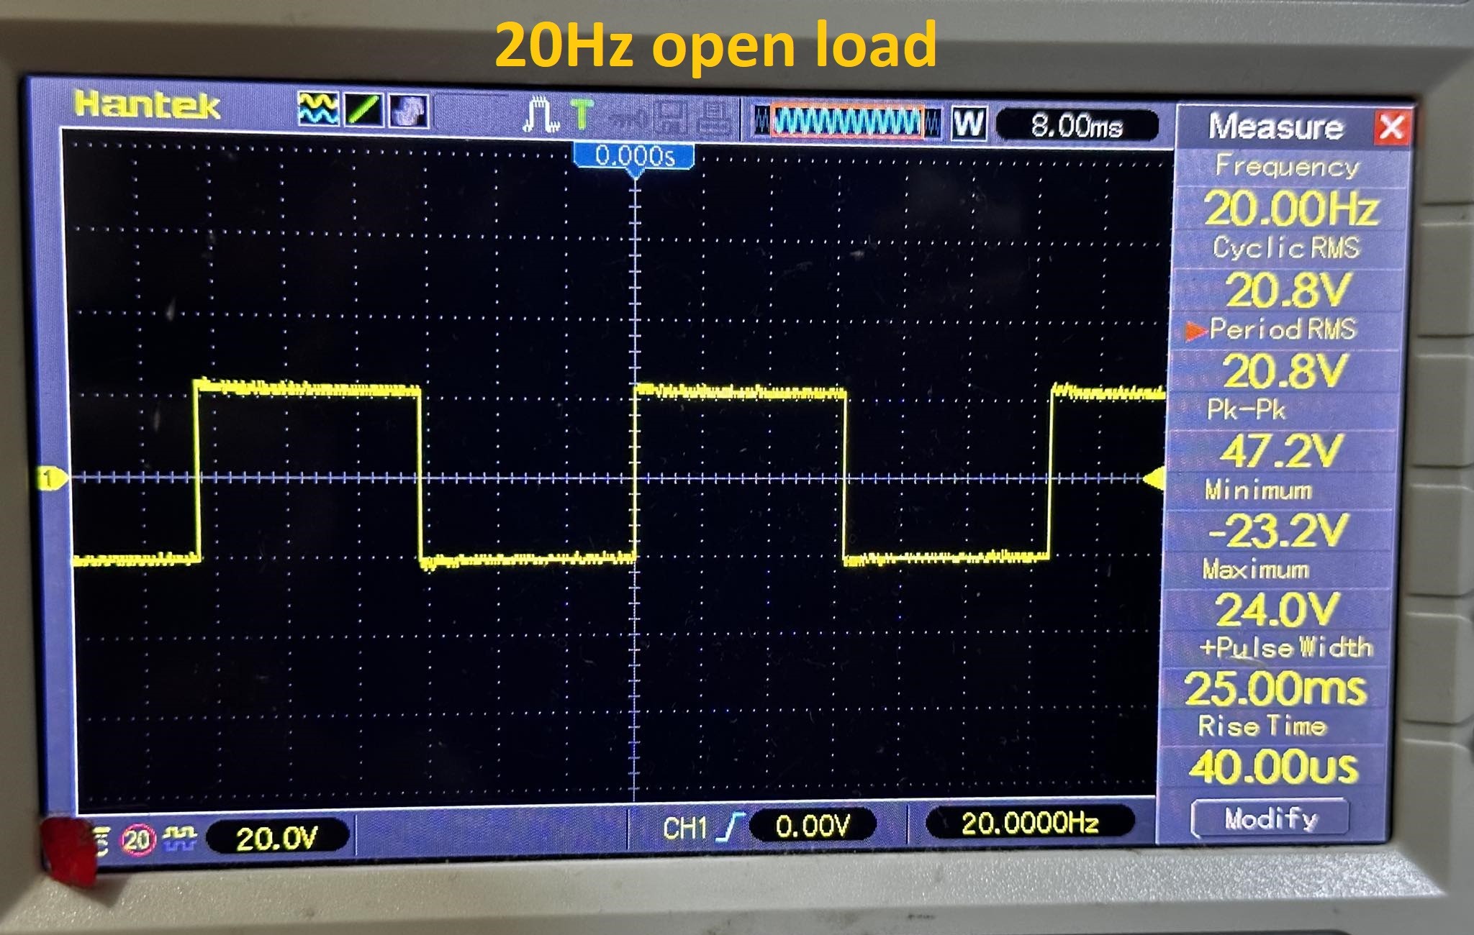The image size is (1474, 935).
Task: Click the Hantek logo
Action: pos(146,106)
